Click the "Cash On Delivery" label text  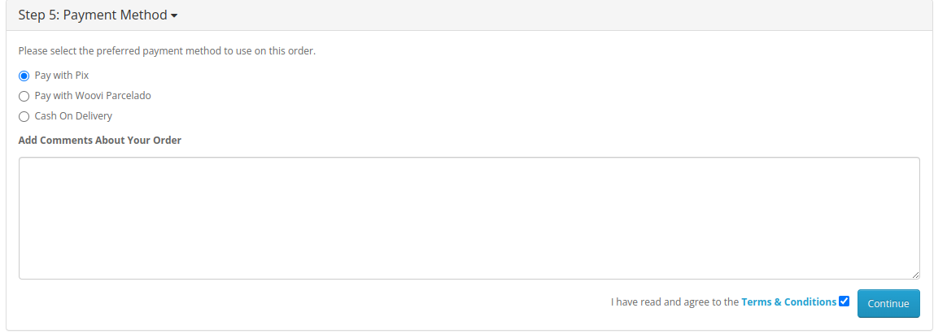tap(73, 116)
